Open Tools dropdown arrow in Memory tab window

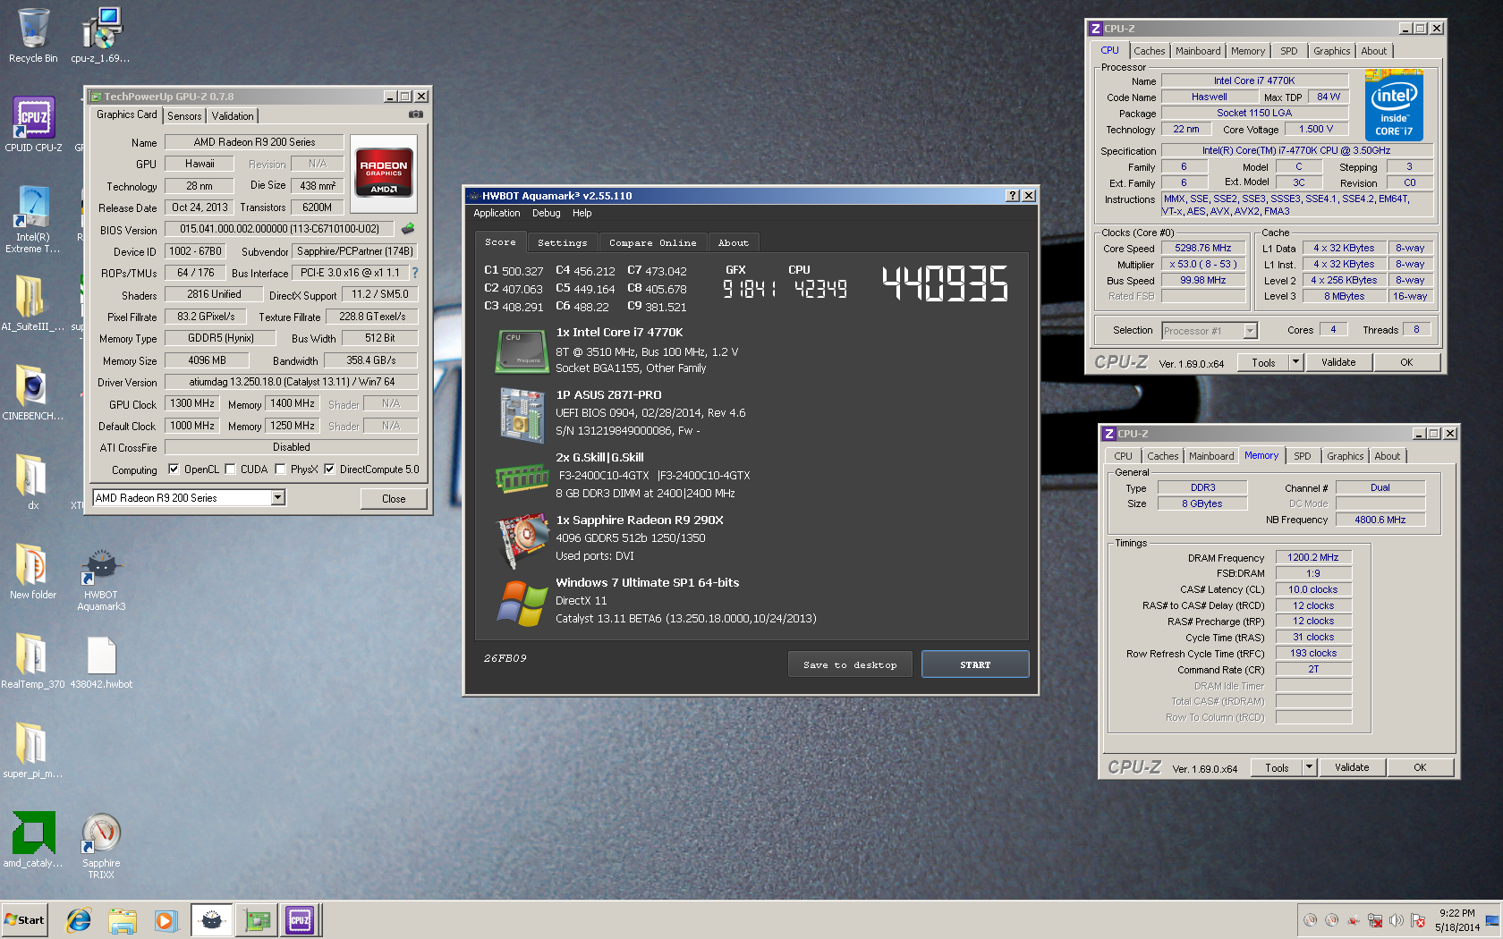(x=1309, y=767)
